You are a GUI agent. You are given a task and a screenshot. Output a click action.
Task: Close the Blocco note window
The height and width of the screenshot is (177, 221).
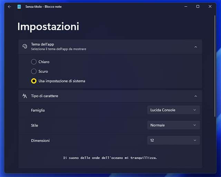coord(210,7)
